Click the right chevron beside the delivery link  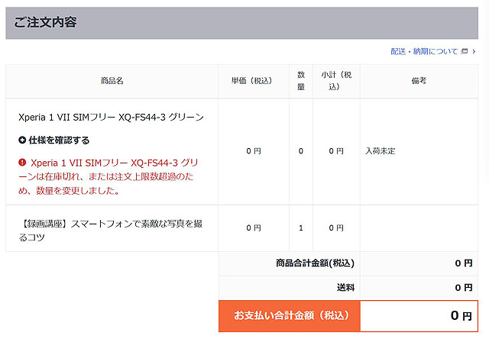pos(474,51)
